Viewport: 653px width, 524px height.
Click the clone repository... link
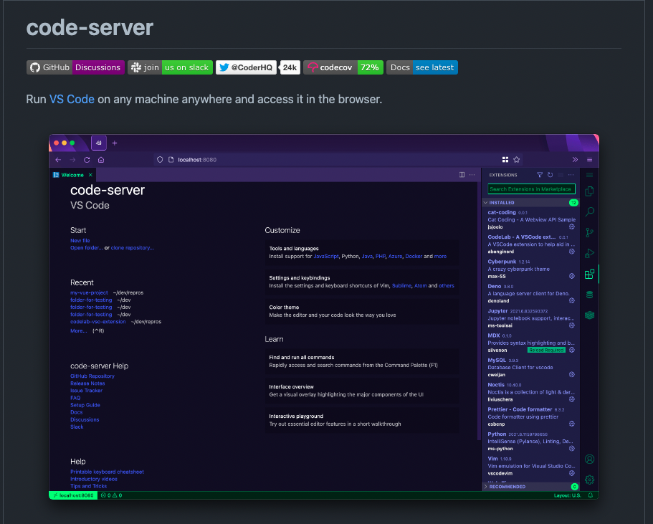pyautogui.click(x=133, y=247)
